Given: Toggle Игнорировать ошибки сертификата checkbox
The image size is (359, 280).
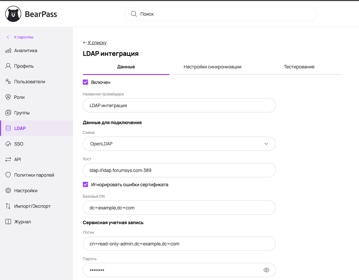Looking at the screenshot, I should (85, 185).
